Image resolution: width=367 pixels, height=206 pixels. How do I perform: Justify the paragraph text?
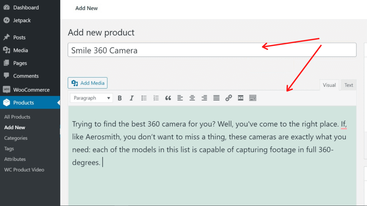[x=216, y=98]
